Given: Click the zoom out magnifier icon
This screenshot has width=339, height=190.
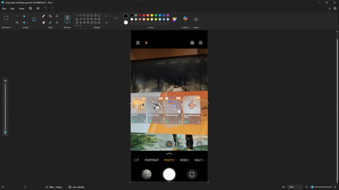Looking at the screenshot, I should 307,187.
